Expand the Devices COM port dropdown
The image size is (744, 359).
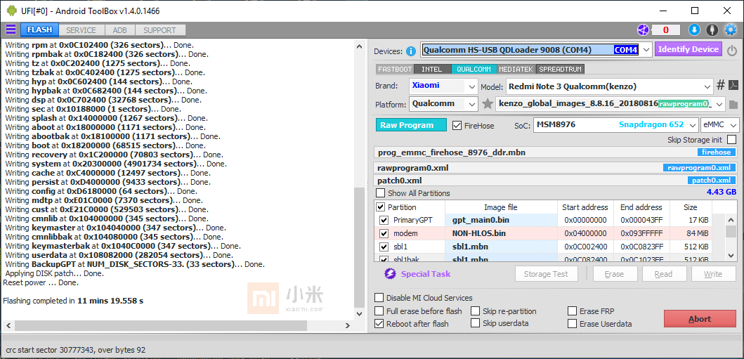pos(646,50)
